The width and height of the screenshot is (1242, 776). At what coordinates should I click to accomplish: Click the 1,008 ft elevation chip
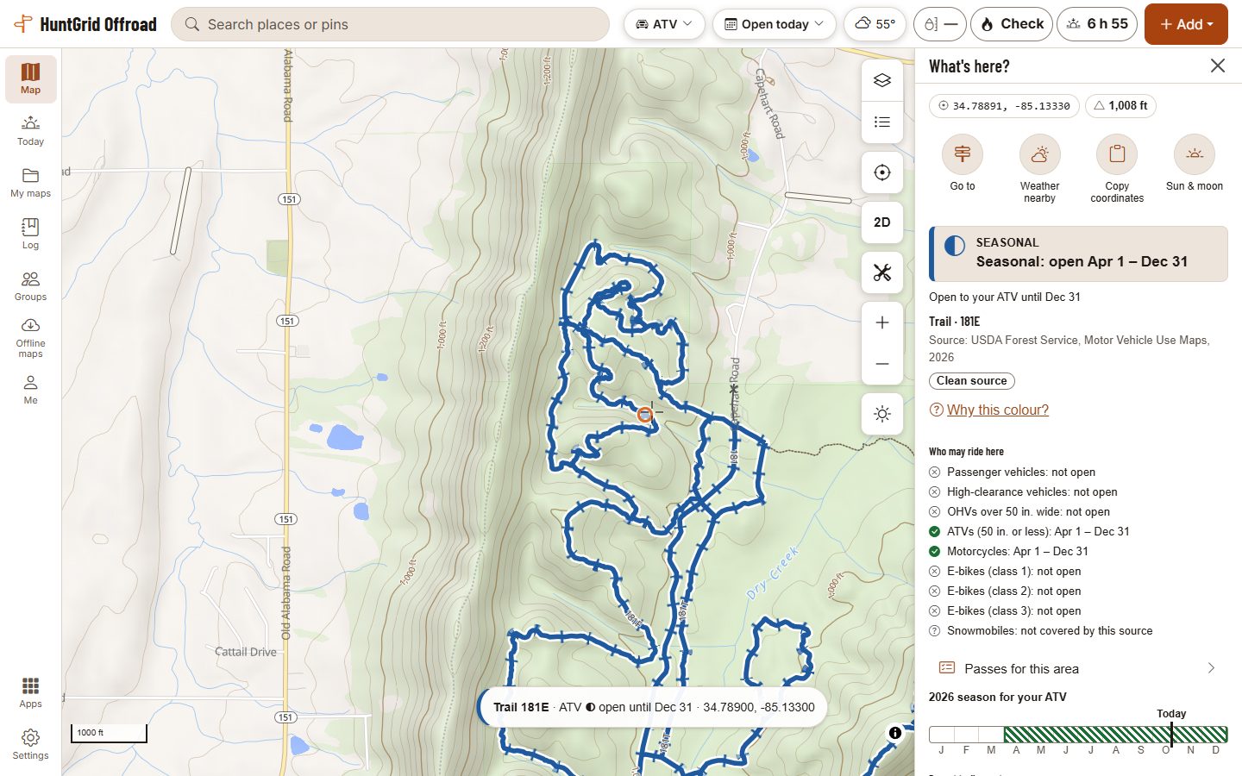tap(1120, 106)
